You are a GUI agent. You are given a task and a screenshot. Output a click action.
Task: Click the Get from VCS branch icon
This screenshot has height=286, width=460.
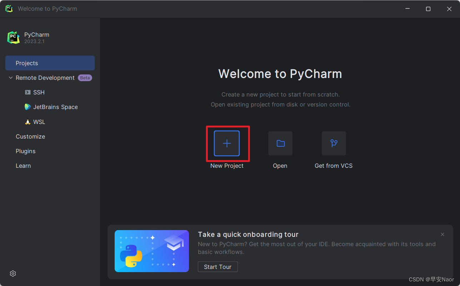pyautogui.click(x=334, y=143)
